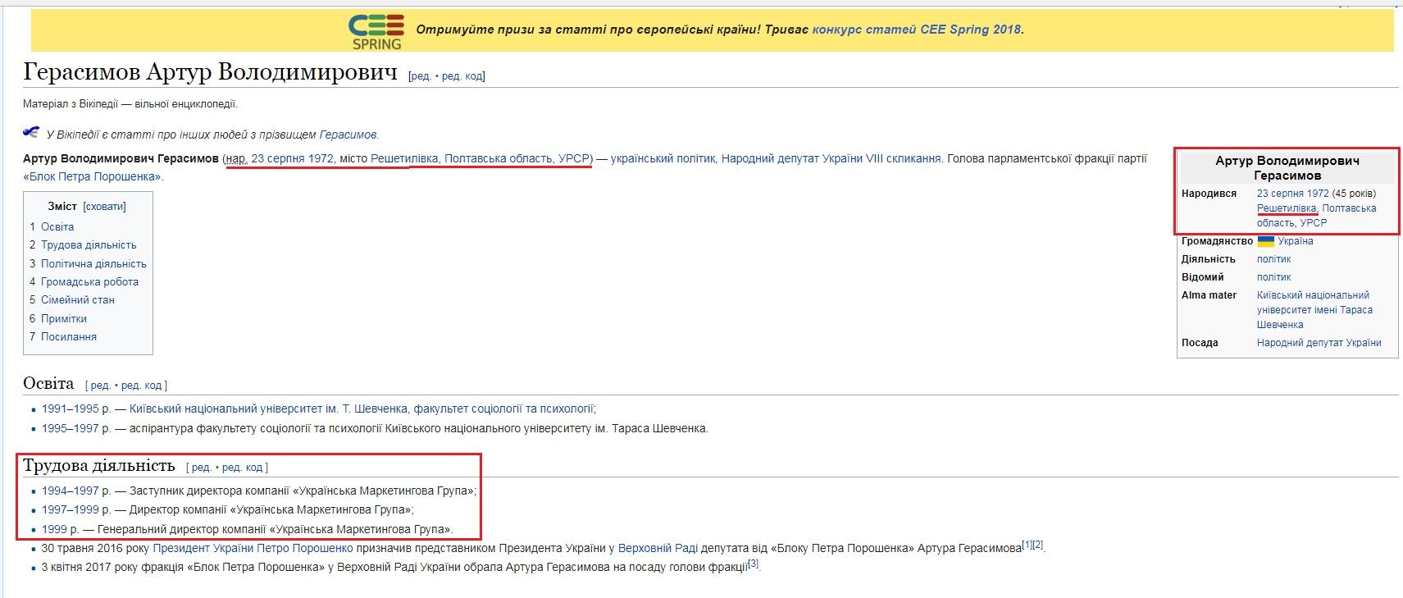Open «Громадська робота» contents entry

[89, 281]
